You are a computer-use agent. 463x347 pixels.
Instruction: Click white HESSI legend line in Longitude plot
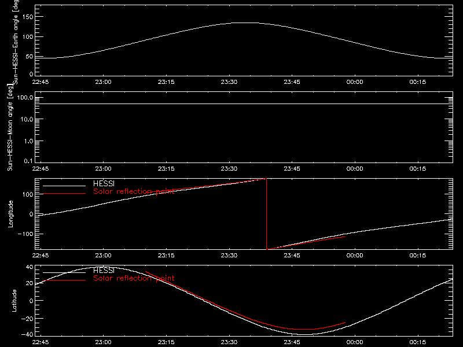(64, 186)
